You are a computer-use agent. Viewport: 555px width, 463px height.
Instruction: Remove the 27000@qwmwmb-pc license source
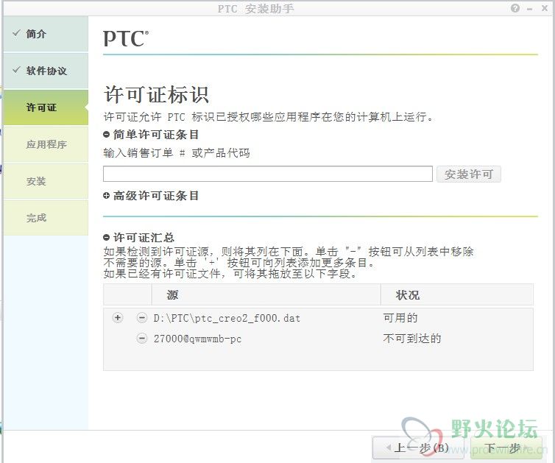tap(141, 339)
